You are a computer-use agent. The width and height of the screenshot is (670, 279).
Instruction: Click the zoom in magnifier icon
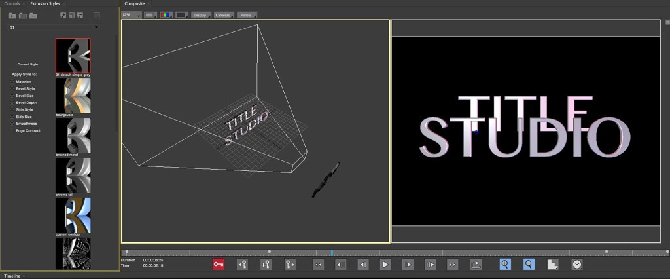[505, 264]
